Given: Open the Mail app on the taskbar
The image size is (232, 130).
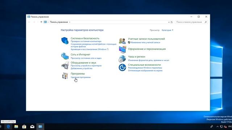Looking at the screenshot, I should pyautogui.click(x=32, y=126).
